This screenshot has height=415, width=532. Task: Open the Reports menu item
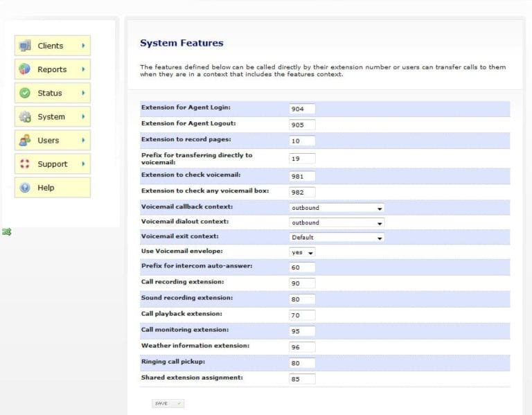(x=53, y=69)
